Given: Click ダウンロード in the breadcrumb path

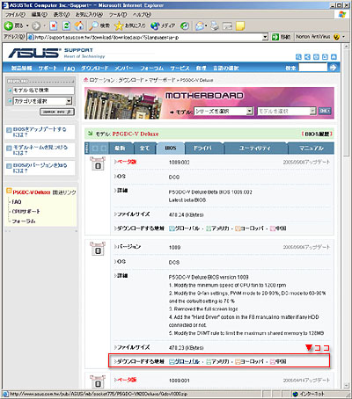Looking at the screenshot, I should point(131,80).
